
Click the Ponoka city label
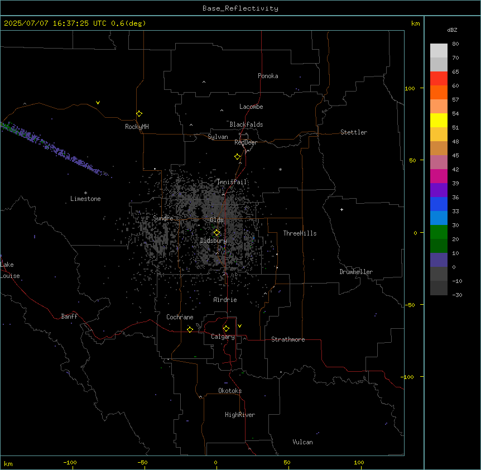click(268, 76)
